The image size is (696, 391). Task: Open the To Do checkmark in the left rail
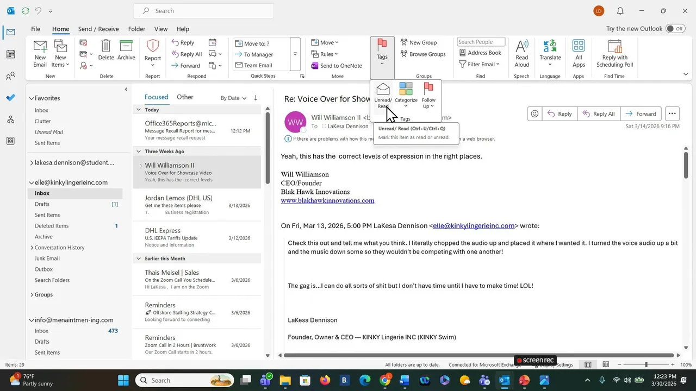coord(10,98)
